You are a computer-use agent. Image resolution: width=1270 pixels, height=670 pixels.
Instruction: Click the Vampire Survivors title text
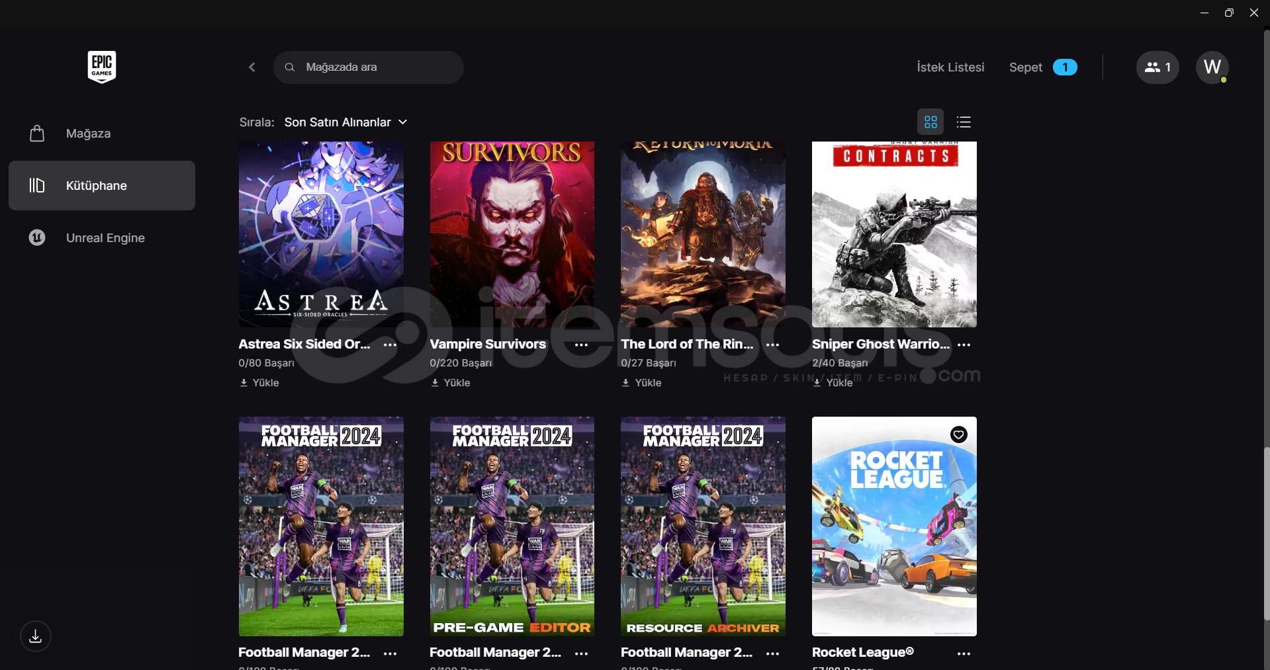coord(488,344)
